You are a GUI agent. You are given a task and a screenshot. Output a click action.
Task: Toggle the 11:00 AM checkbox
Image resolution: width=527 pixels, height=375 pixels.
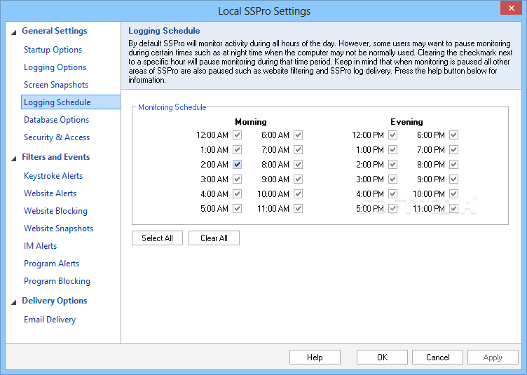click(x=298, y=209)
